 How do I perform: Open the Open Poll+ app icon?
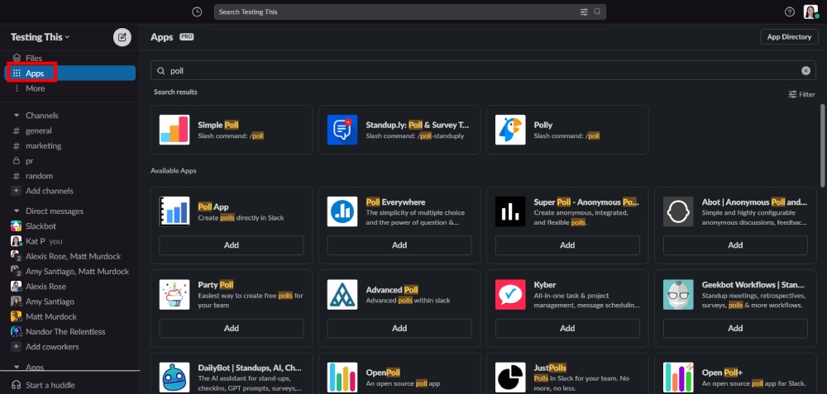coord(678,377)
